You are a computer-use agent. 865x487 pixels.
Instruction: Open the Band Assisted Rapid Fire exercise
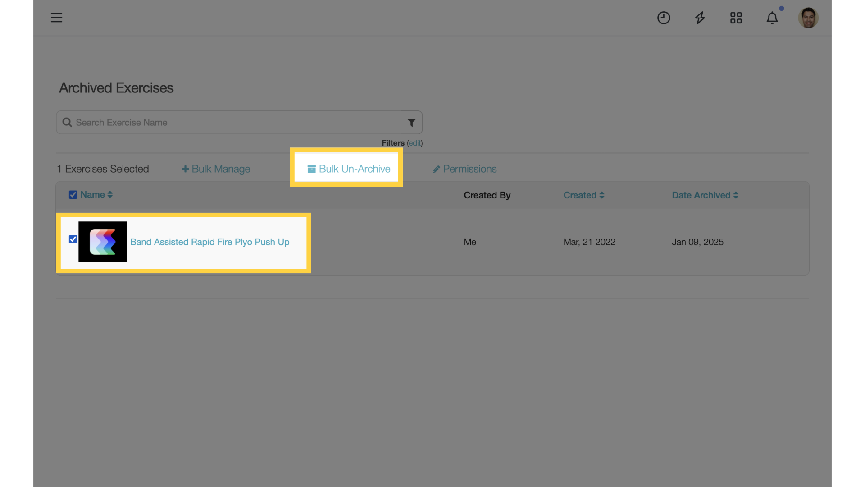(209, 241)
